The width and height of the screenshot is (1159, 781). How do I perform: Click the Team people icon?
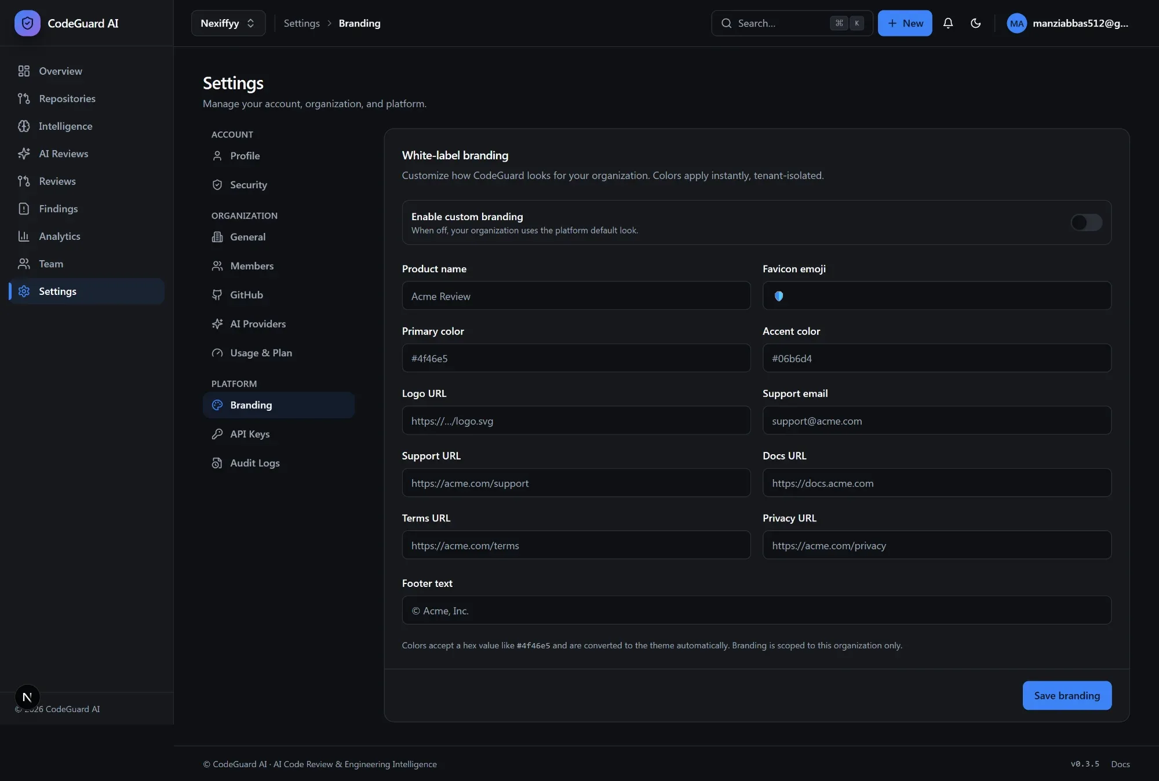(x=24, y=264)
